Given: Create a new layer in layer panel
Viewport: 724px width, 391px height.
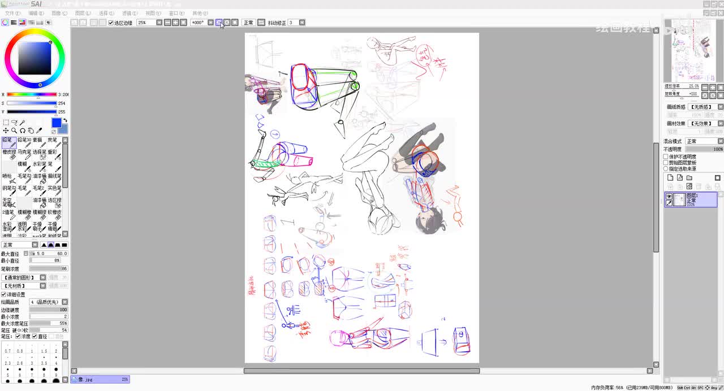Looking at the screenshot, I should click(x=670, y=178).
